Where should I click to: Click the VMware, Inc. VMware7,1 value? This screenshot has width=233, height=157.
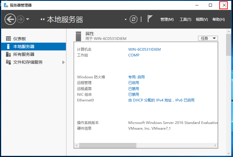pos(149,128)
